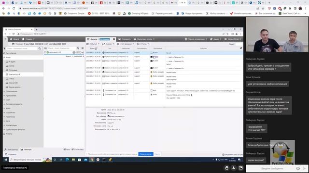
Task: Open the Control panel dropdown
Action: point(196,39)
